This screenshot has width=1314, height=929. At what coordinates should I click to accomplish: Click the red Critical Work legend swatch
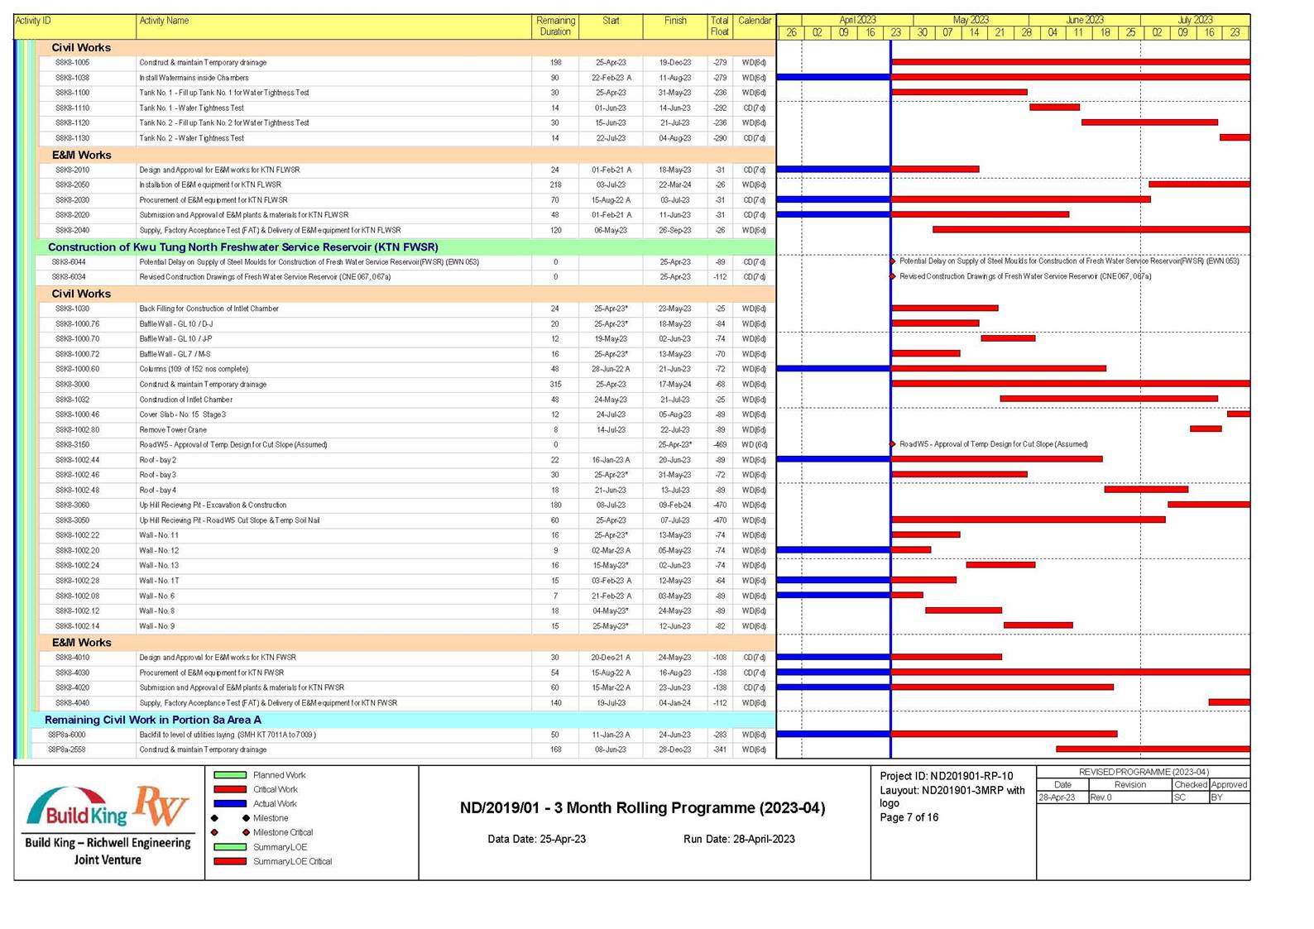[x=230, y=789]
